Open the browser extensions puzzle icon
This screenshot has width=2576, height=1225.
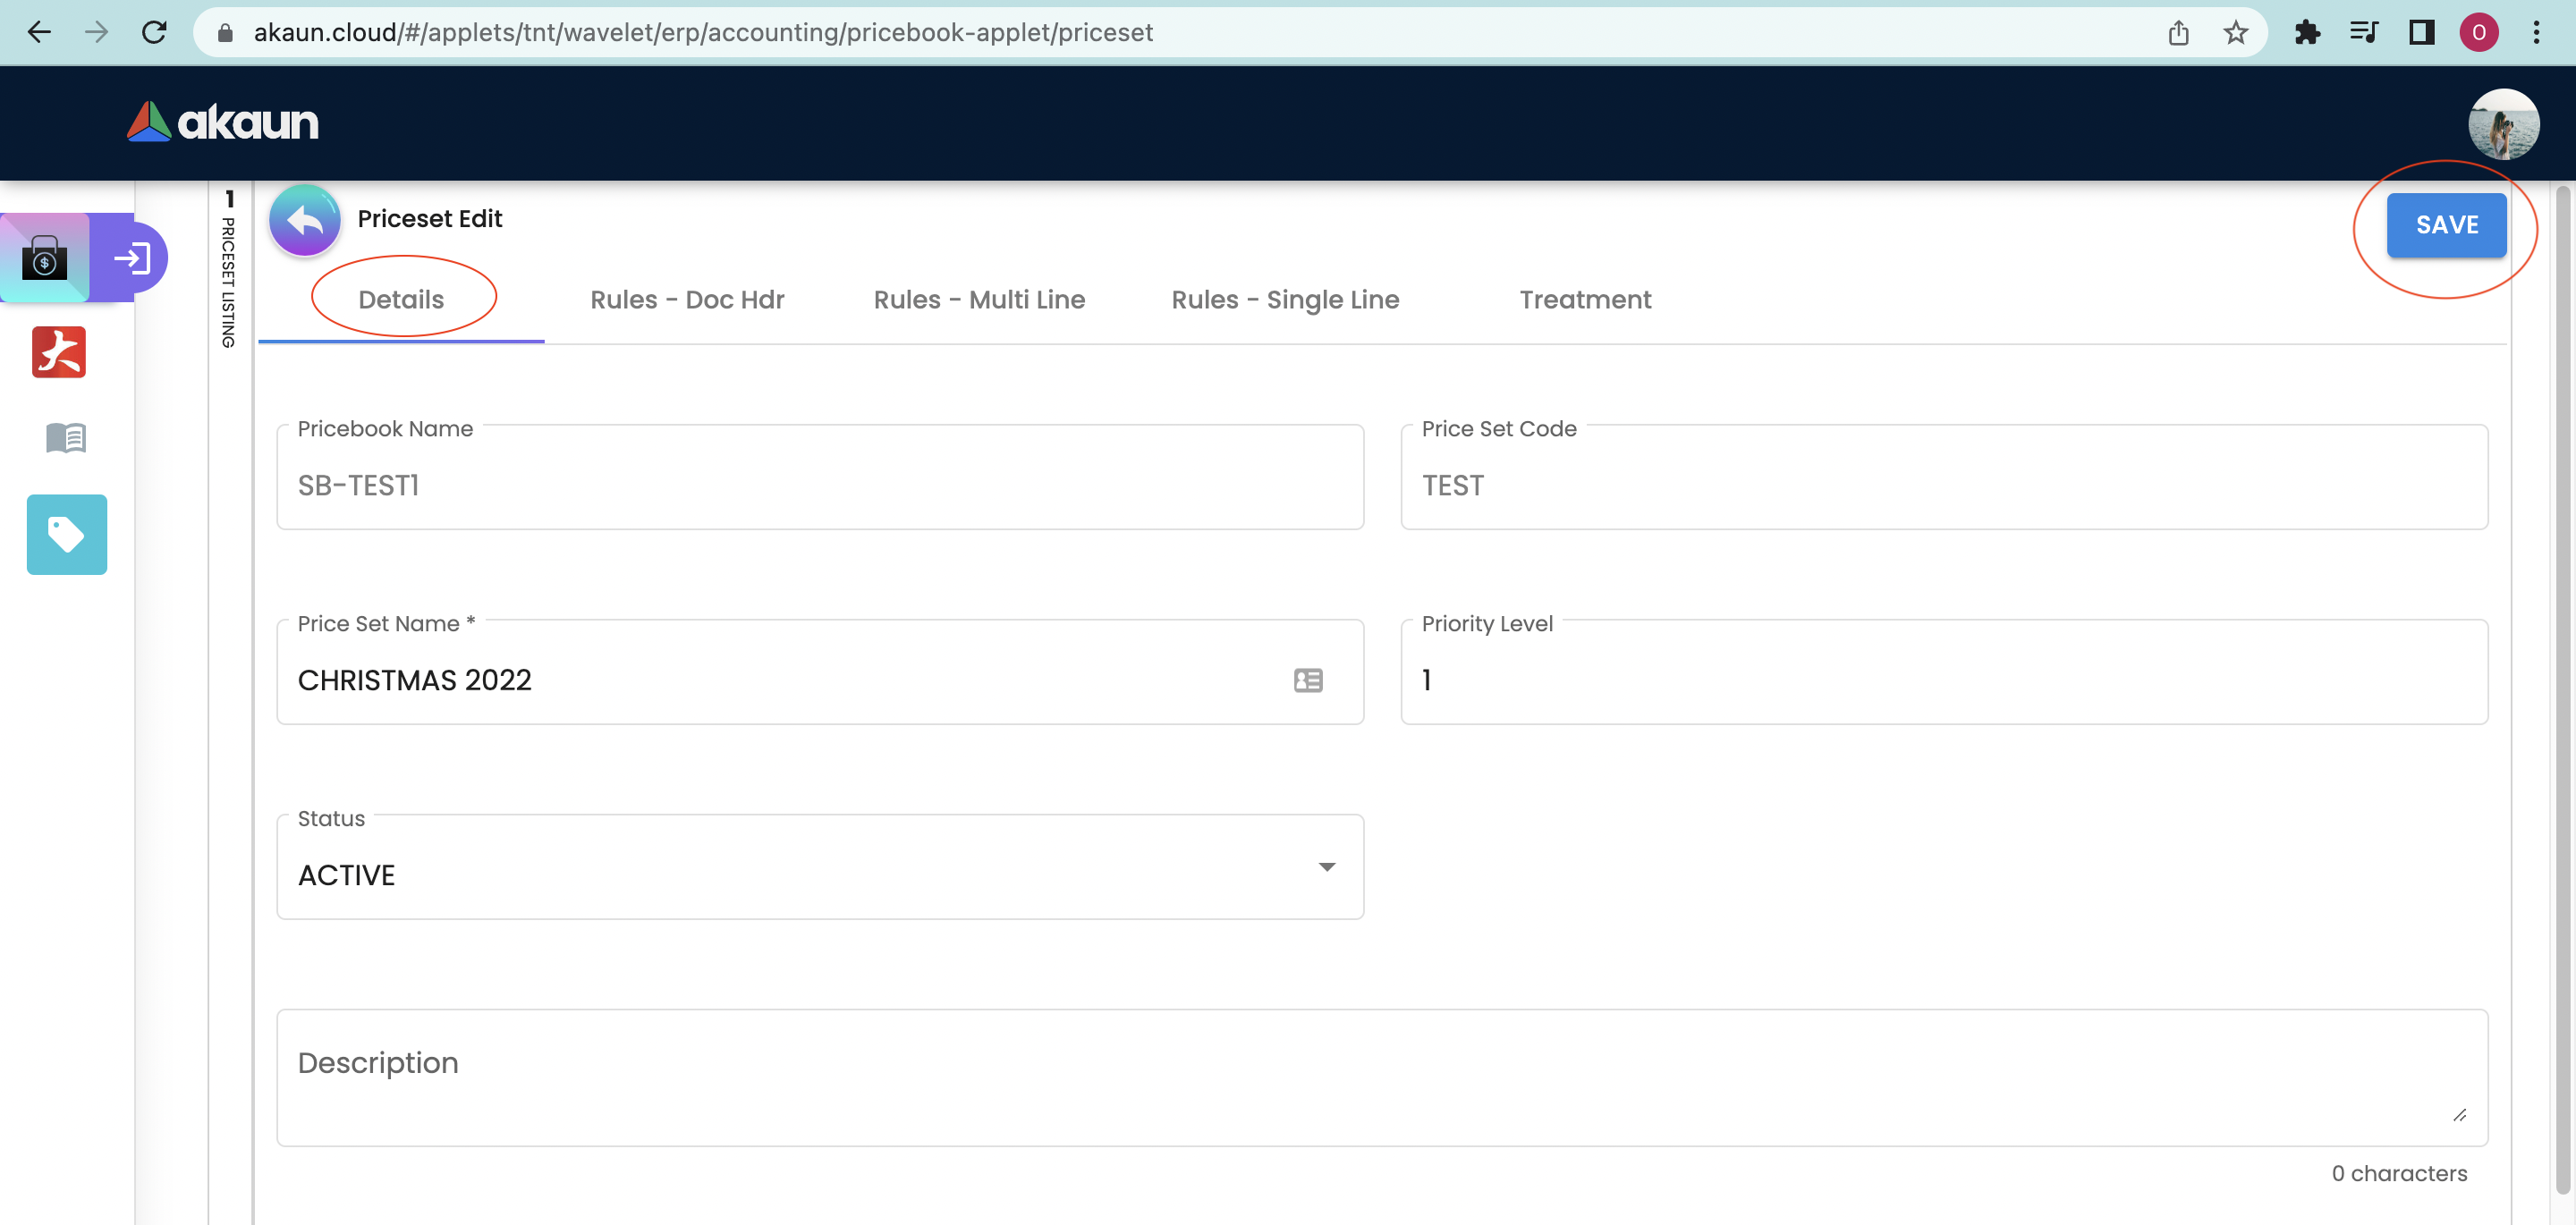(2307, 32)
